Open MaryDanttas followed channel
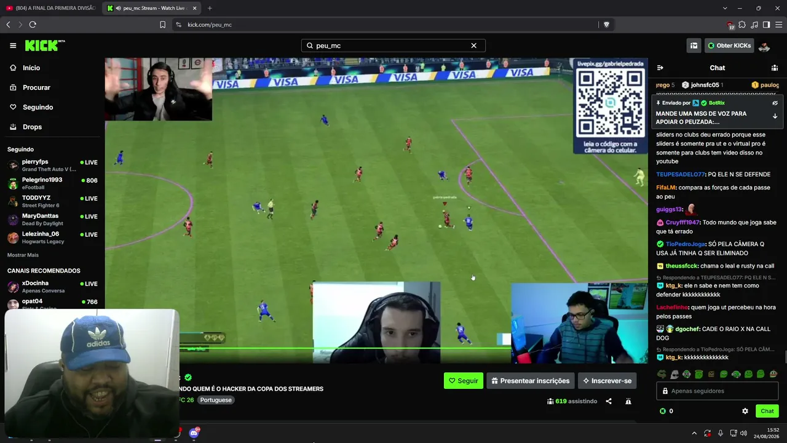This screenshot has height=443, width=787. point(52,219)
